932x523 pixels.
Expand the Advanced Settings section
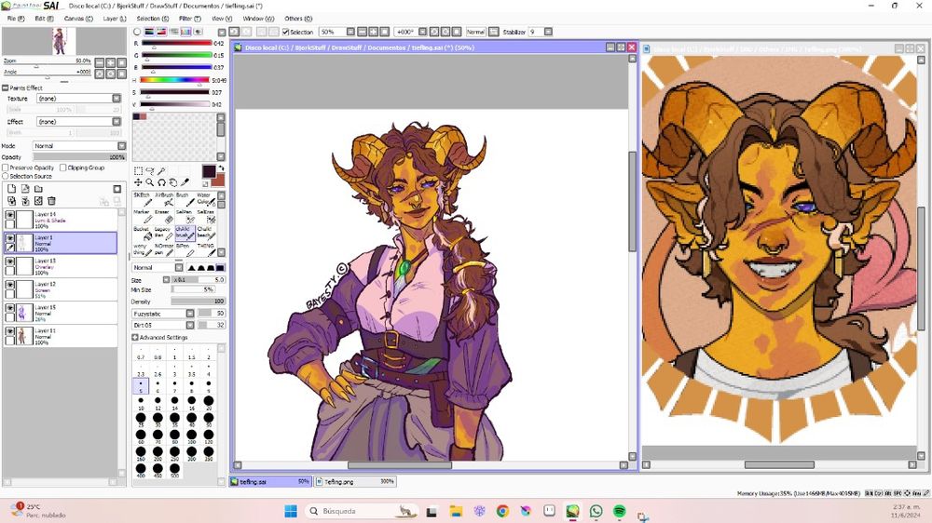point(135,337)
